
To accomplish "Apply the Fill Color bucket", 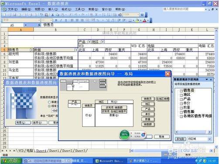I will 137,20.
